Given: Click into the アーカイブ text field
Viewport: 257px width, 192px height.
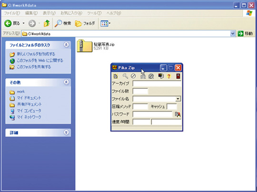Looking at the screenshot, I should tap(157, 84).
